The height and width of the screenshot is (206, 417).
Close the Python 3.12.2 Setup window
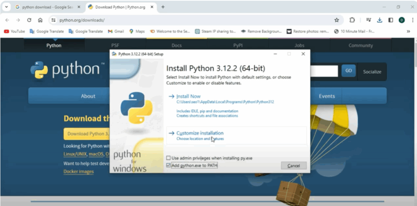[x=303, y=54]
